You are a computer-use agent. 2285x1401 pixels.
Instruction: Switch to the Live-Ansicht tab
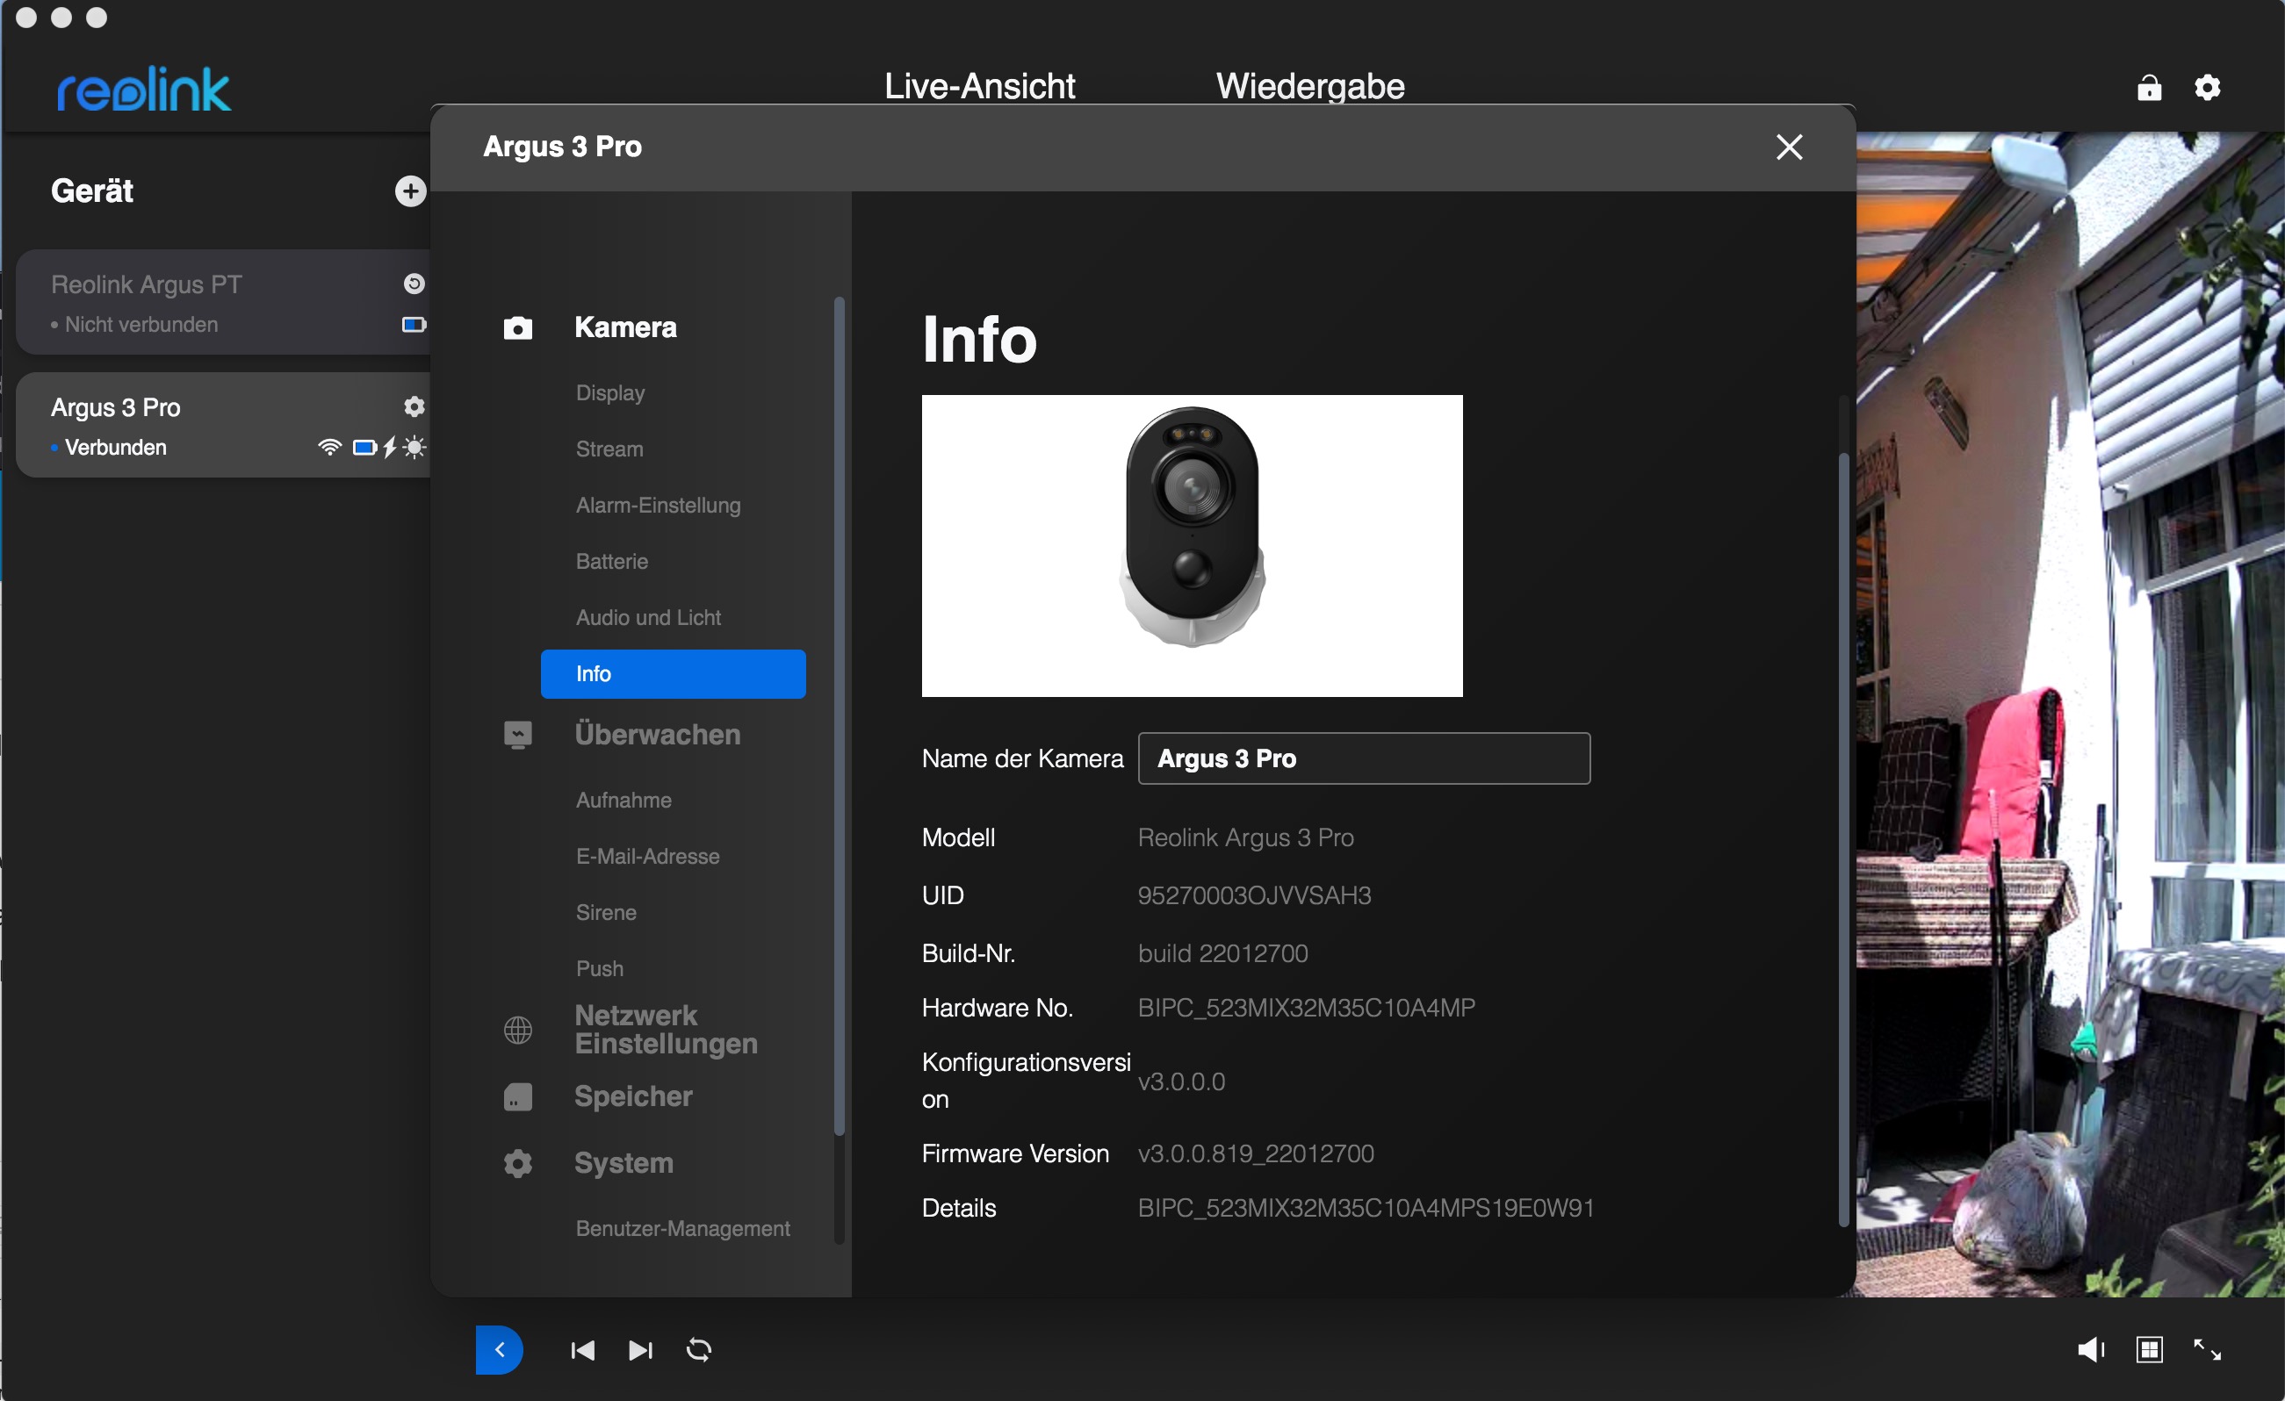(979, 86)
